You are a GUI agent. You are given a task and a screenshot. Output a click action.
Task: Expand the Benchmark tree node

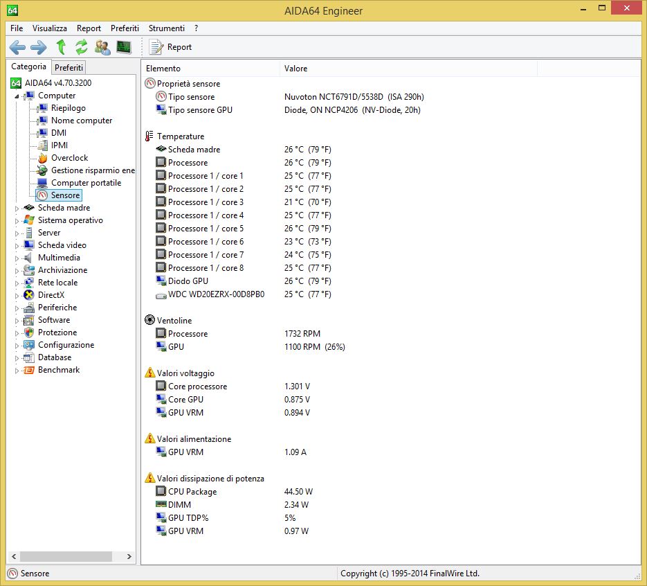point(17,371)
